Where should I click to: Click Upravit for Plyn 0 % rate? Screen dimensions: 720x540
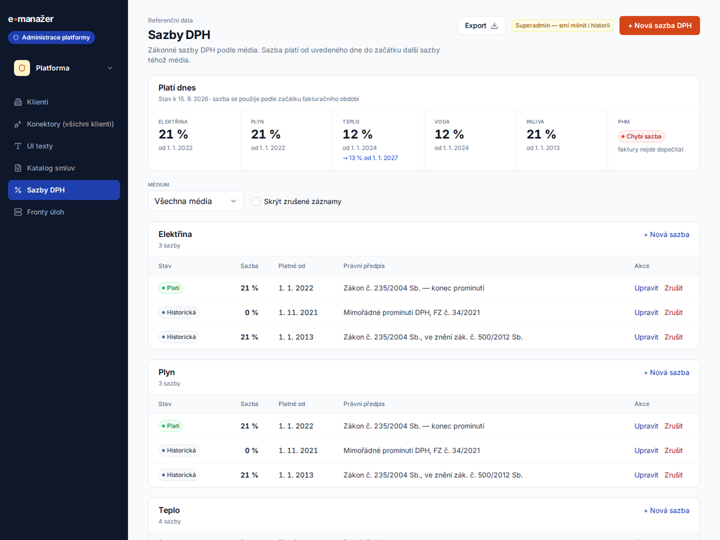[646, 451]
